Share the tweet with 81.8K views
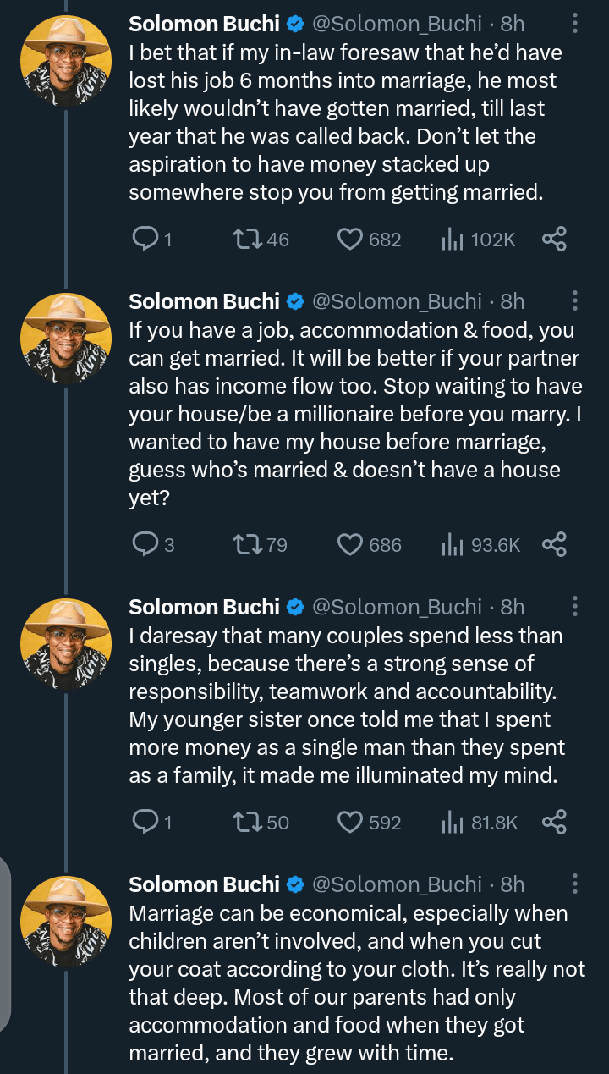 coord(554,822)
